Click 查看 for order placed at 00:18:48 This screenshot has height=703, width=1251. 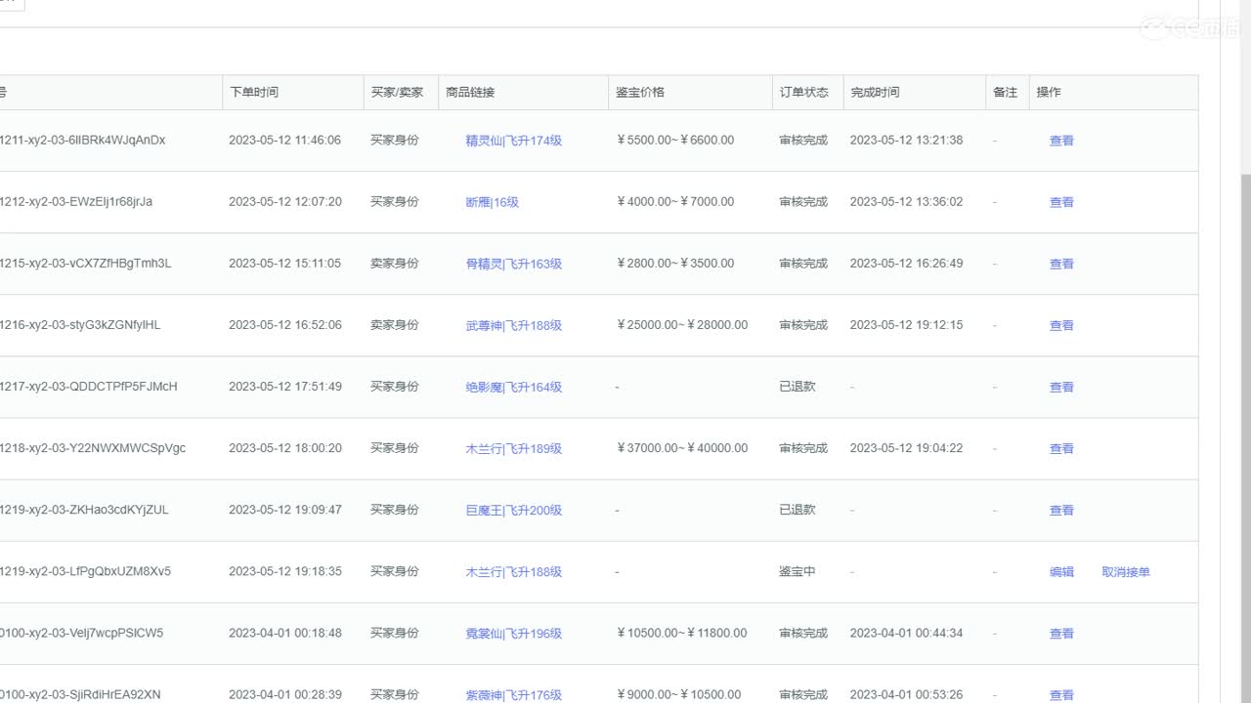tap(1061, 633)
